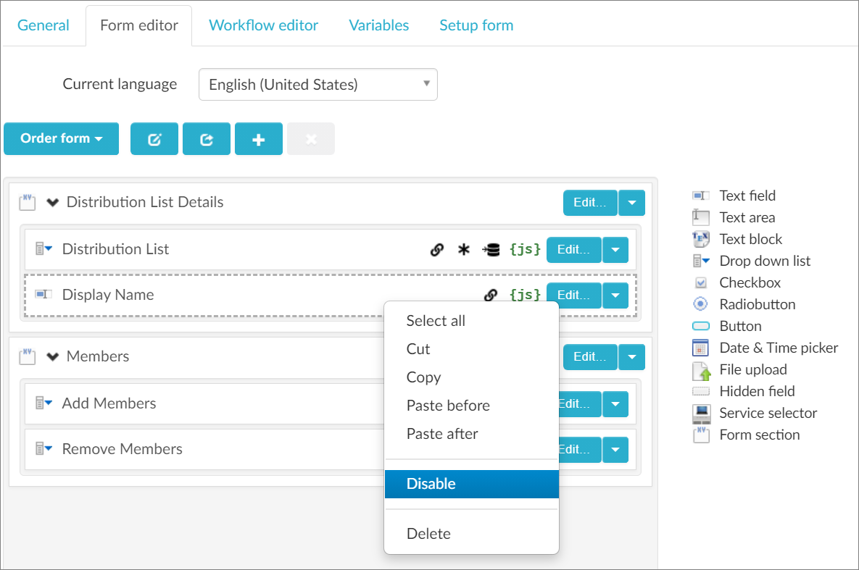Click the export arrow toolbar icon

click(207, 139)
